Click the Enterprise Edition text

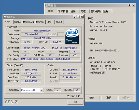tap(101, 26)
